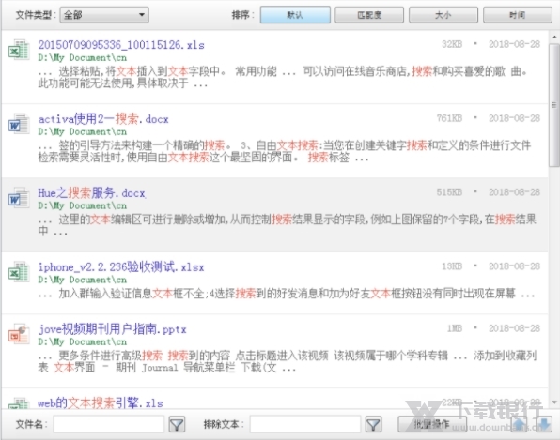Click Excel icon for 20150709095336_100115126.xls
Screen dimensions: 560x440
point(19,50)
